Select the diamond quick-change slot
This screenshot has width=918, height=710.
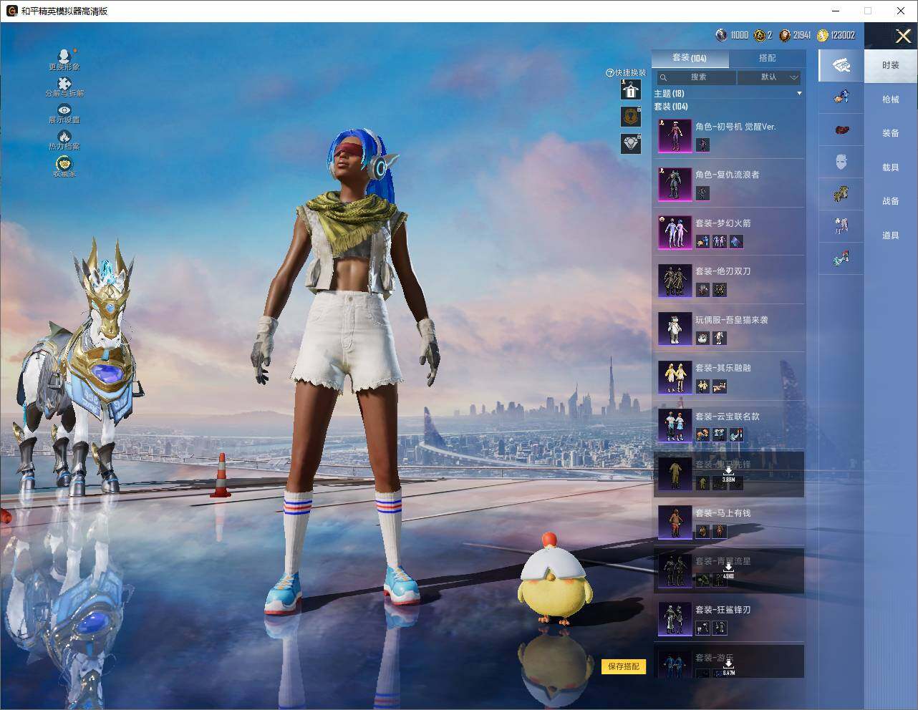pos(630,143)
